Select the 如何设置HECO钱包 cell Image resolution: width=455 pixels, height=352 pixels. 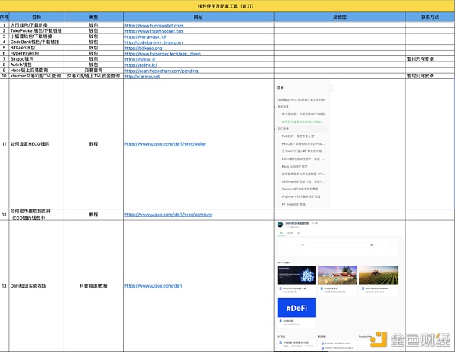(x=36, y=144)
